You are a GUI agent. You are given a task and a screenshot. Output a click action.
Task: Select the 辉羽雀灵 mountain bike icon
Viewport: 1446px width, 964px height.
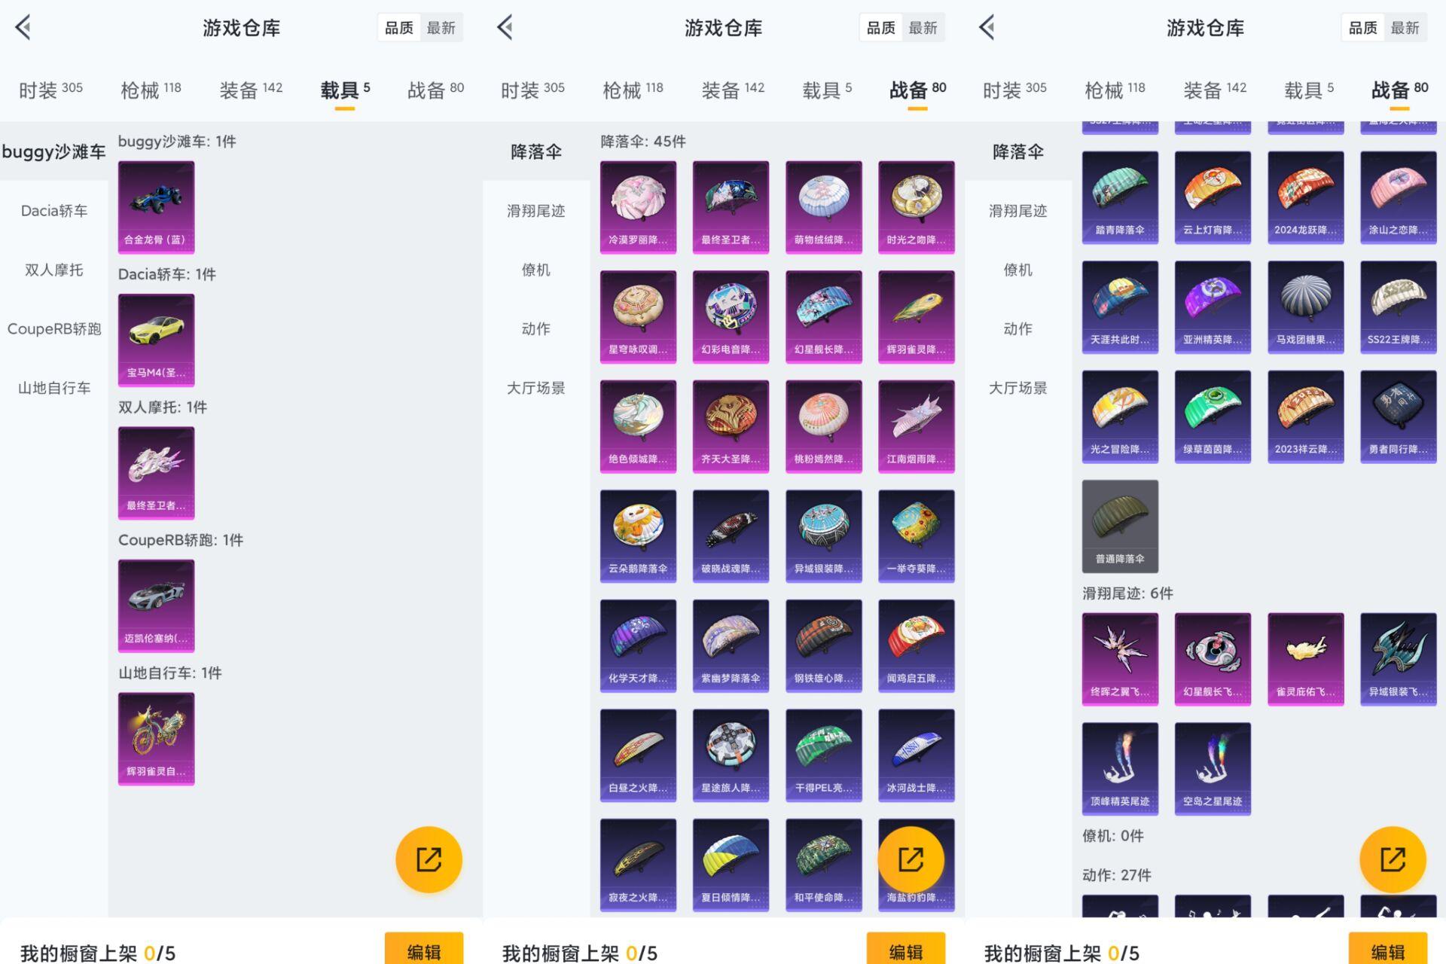click(156, 738)
